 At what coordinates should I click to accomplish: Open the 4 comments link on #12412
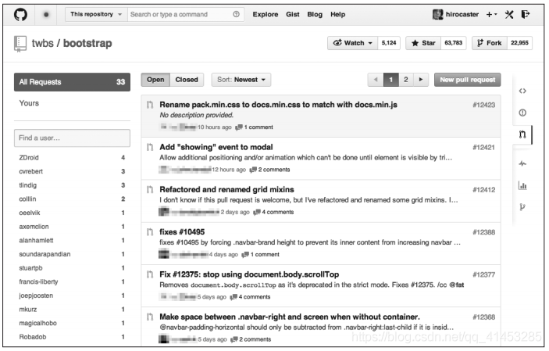pyautogui.click(x=274, y=212)
